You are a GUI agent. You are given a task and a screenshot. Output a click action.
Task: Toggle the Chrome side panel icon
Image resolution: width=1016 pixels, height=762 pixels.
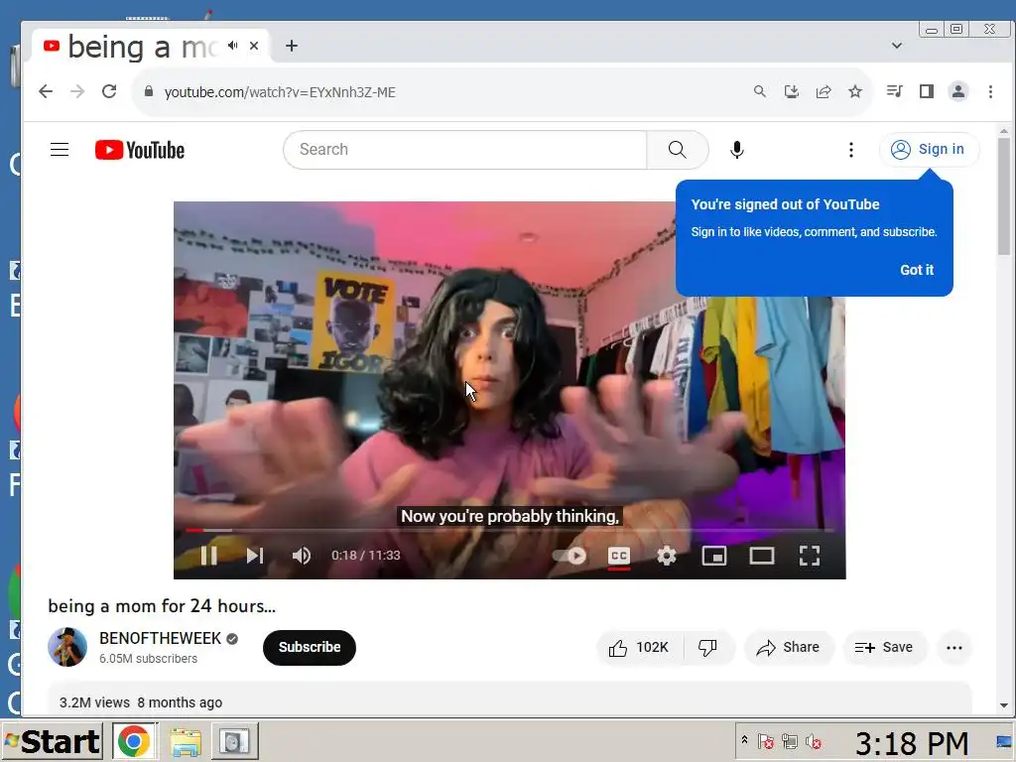coord(926,91)
